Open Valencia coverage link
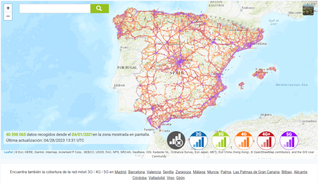This screenshot has width=318, height=184. click(x=154, y=172)
